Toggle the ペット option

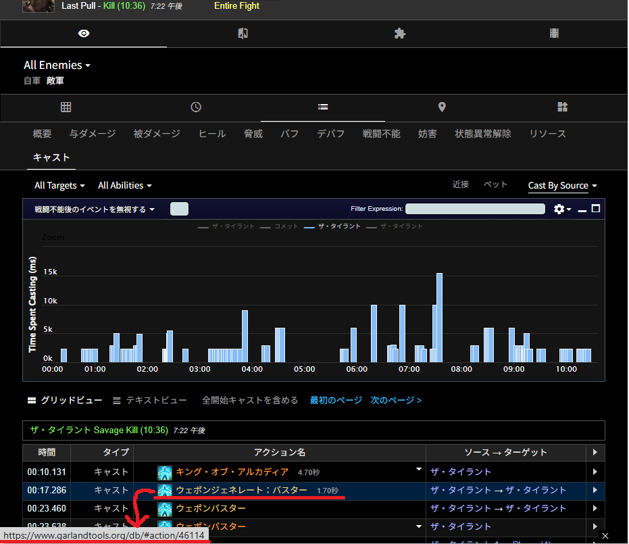[495, 184]
